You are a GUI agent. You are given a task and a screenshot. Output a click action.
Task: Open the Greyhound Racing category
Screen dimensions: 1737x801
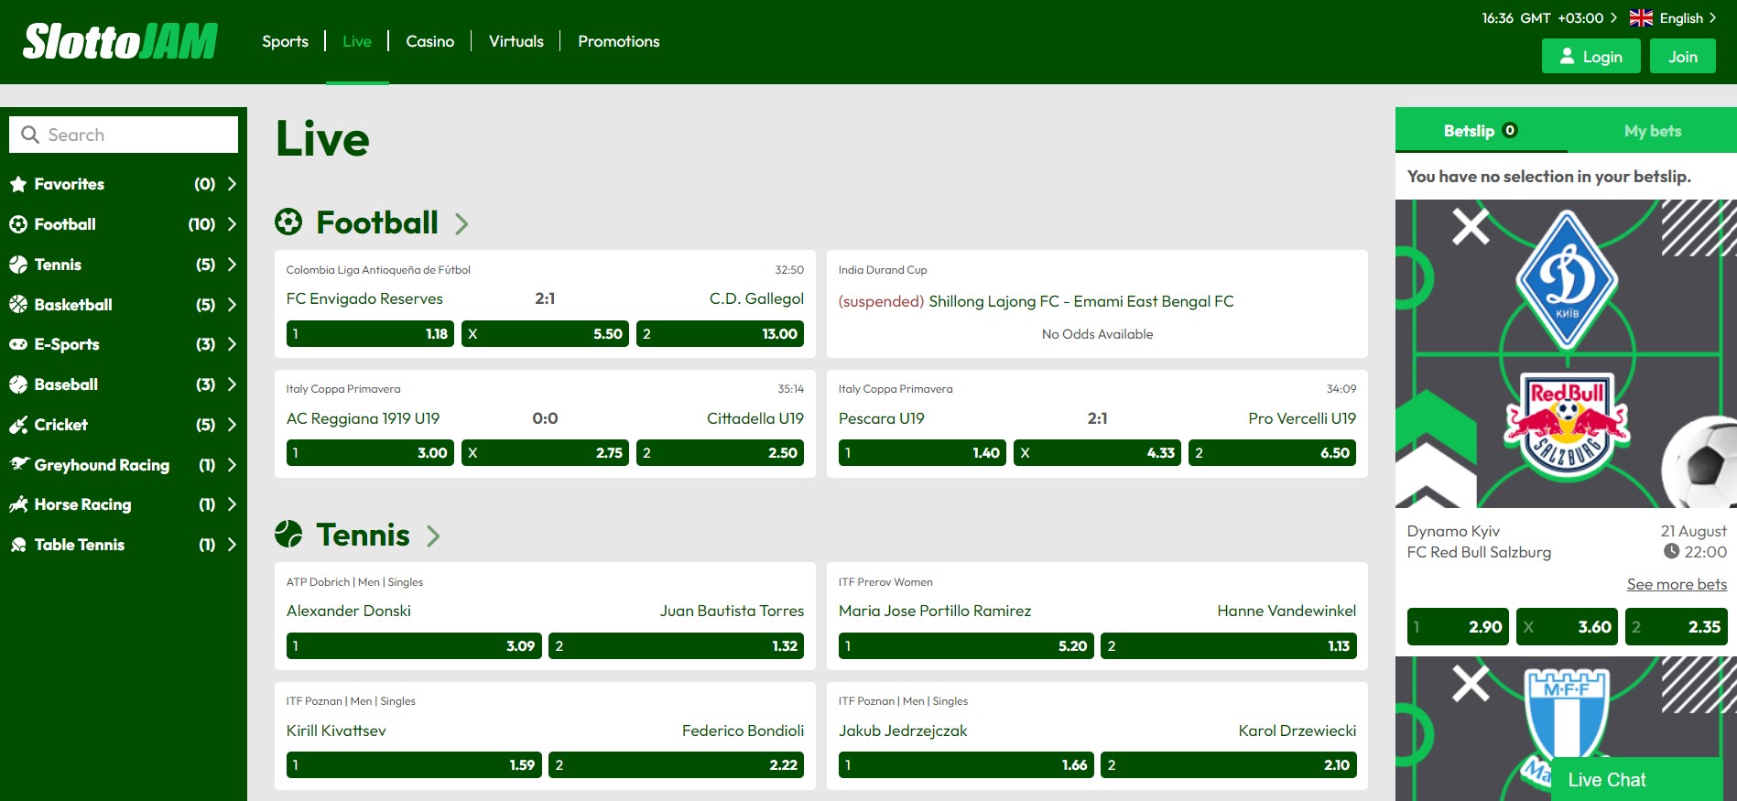click(x=124, y=464)
